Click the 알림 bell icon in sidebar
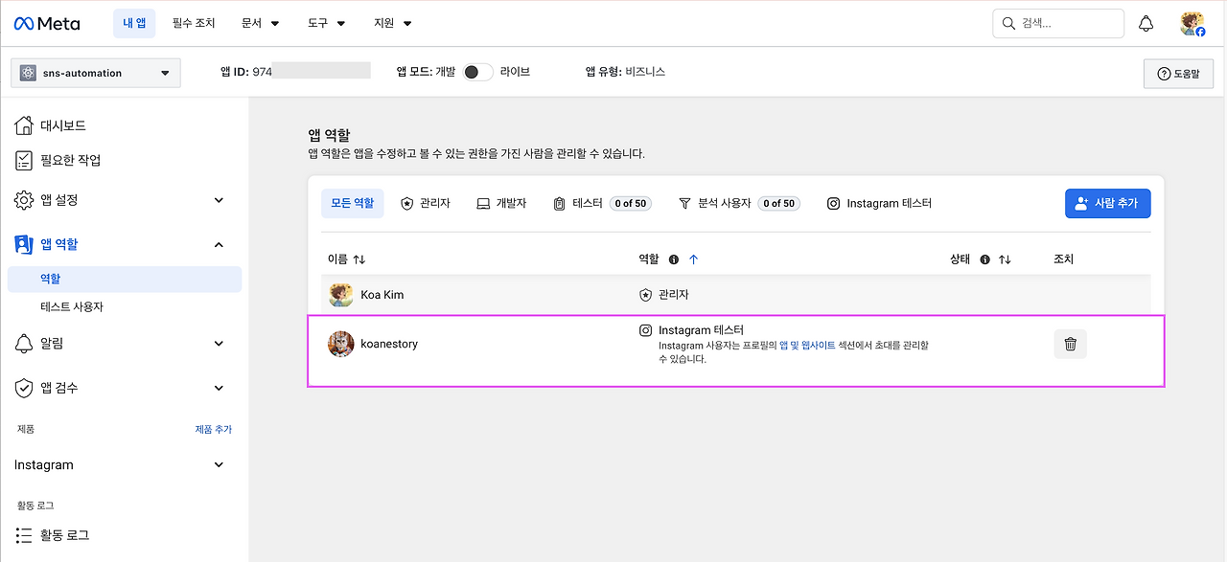 click(x=24, y=343)
